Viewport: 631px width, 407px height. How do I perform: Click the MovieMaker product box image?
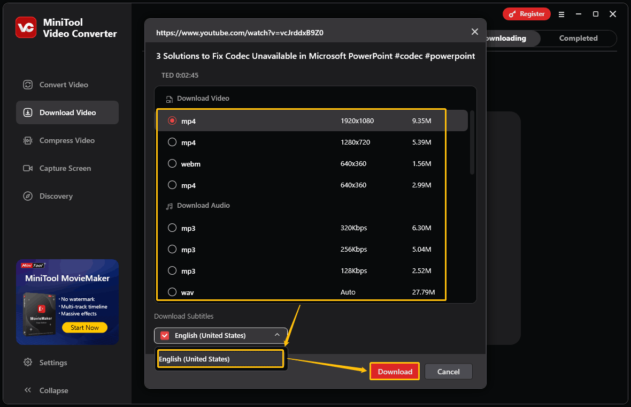(39, 314)
